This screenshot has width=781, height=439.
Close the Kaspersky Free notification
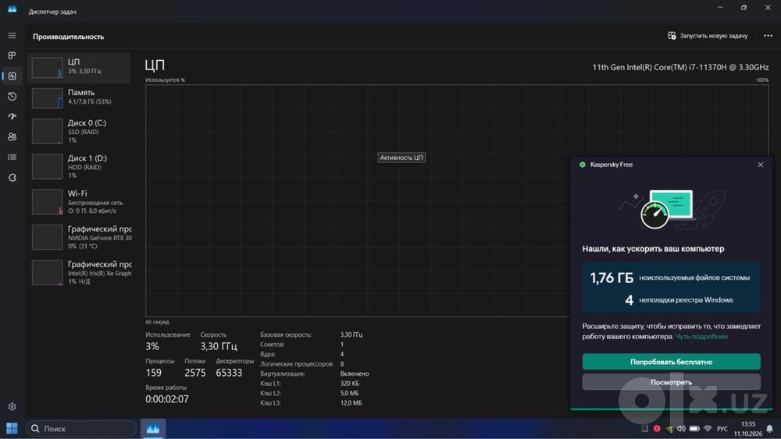tap(761, 165)
